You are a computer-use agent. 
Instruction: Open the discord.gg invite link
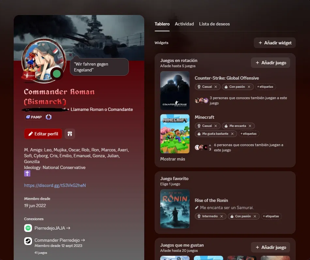pos(55,185)
